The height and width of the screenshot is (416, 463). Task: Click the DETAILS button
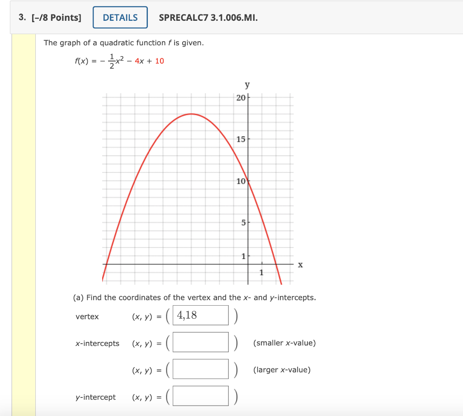point(120,17)
